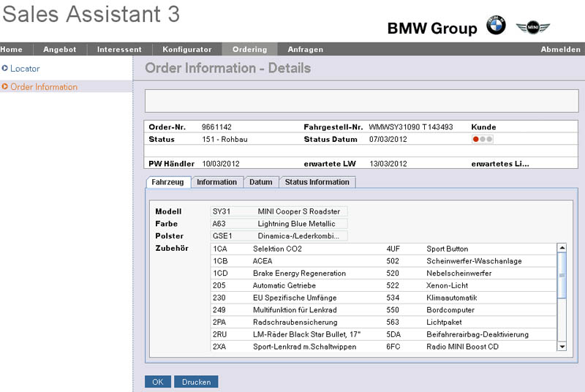Switch to the Information tab
This screenshot has height=392, width=585.
[216, 182]
